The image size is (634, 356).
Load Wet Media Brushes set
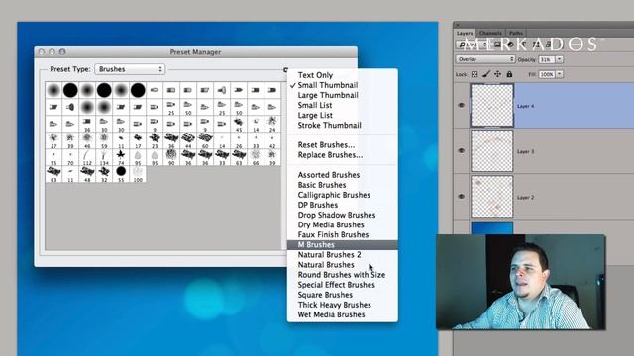coord(331,314)
